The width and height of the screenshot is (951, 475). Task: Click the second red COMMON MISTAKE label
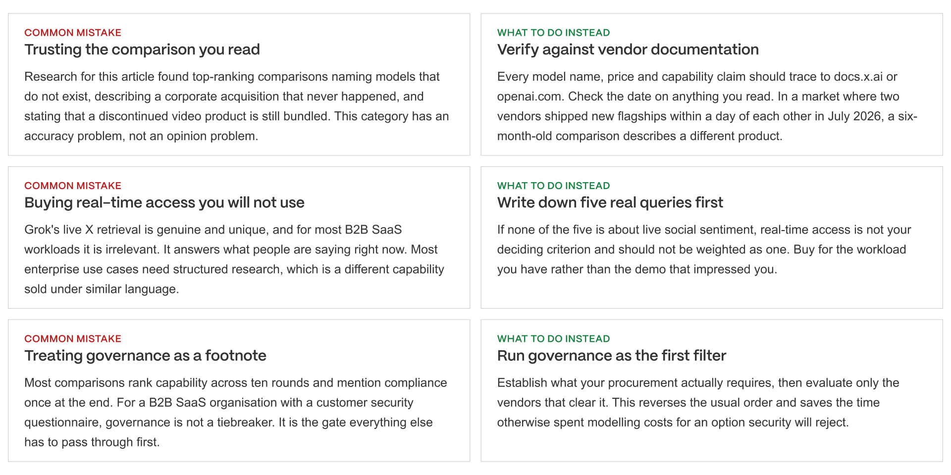tap(73, 186)
